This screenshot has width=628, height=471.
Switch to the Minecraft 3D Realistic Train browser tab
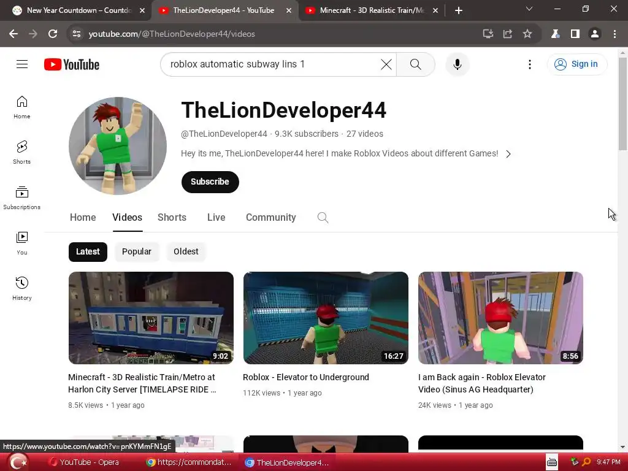(x=370, y=10)
